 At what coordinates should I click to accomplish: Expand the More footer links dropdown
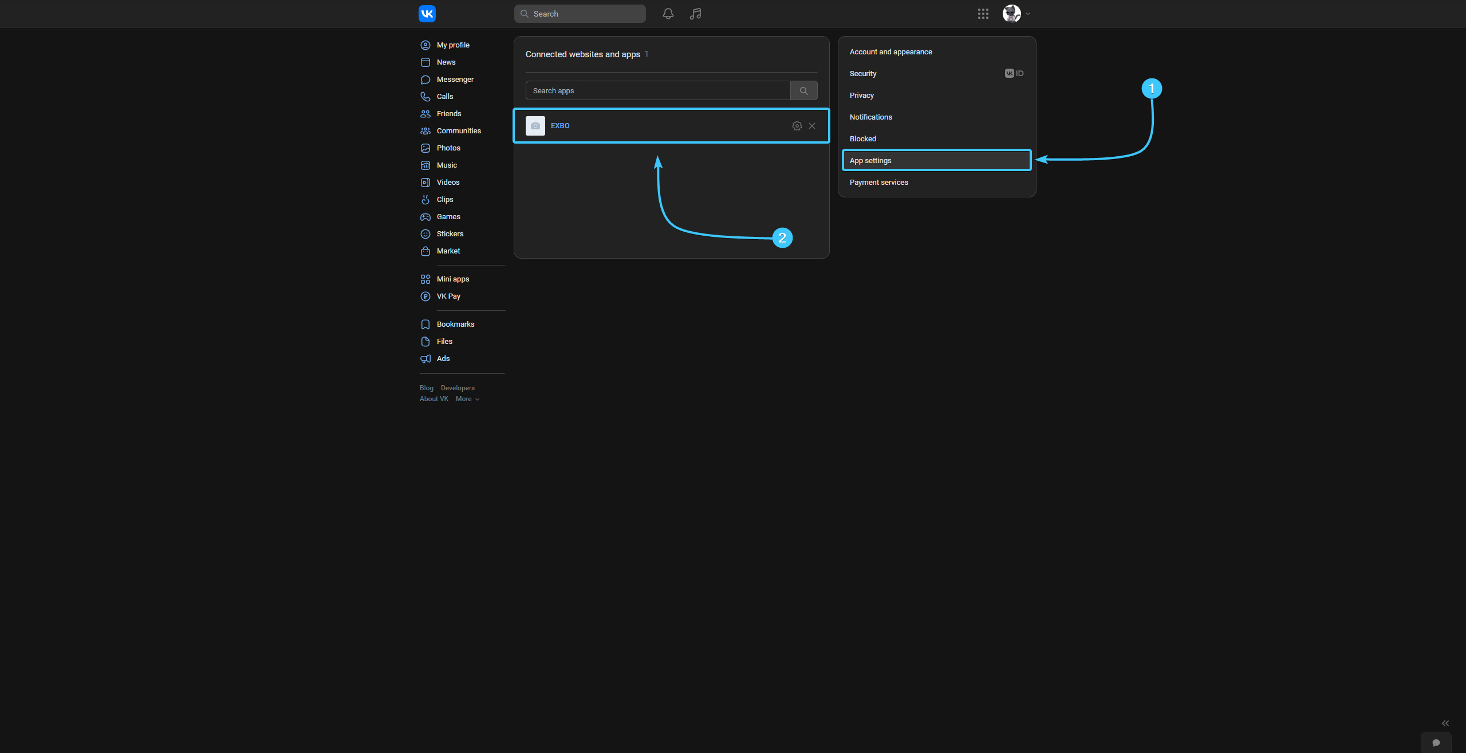[x=467, y=399]
